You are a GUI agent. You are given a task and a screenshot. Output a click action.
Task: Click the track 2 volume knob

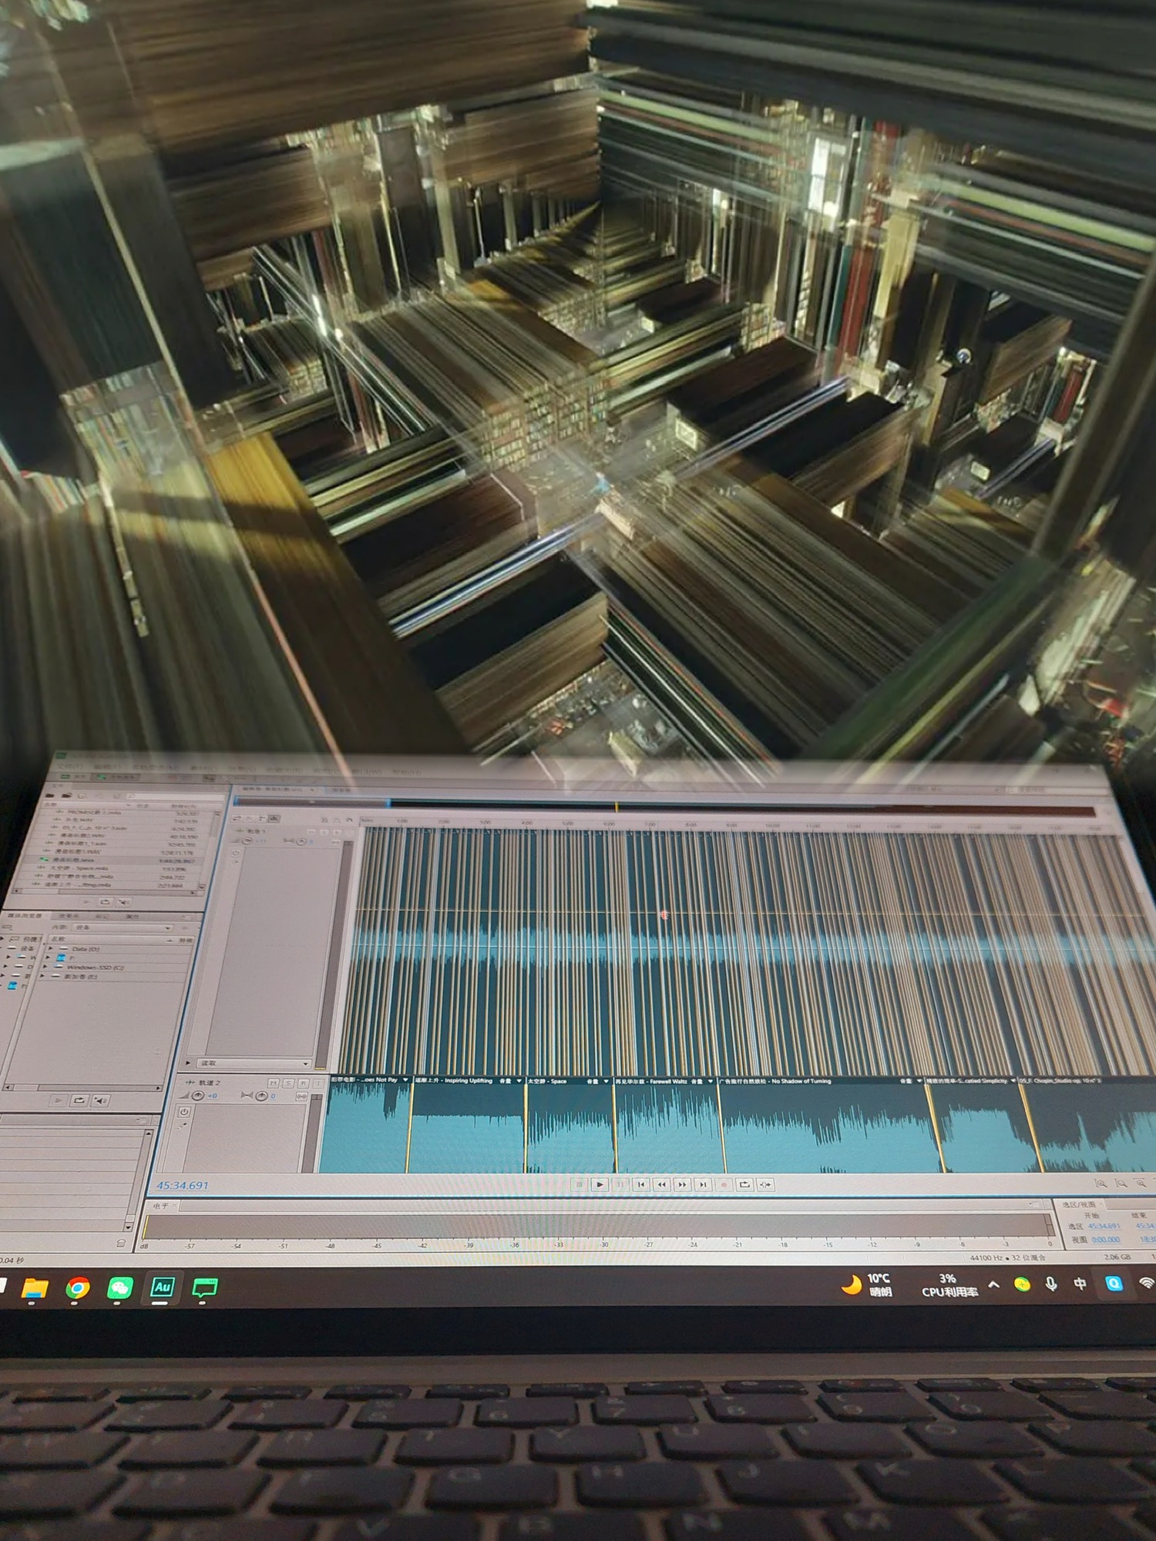(x=199, y=1096)
